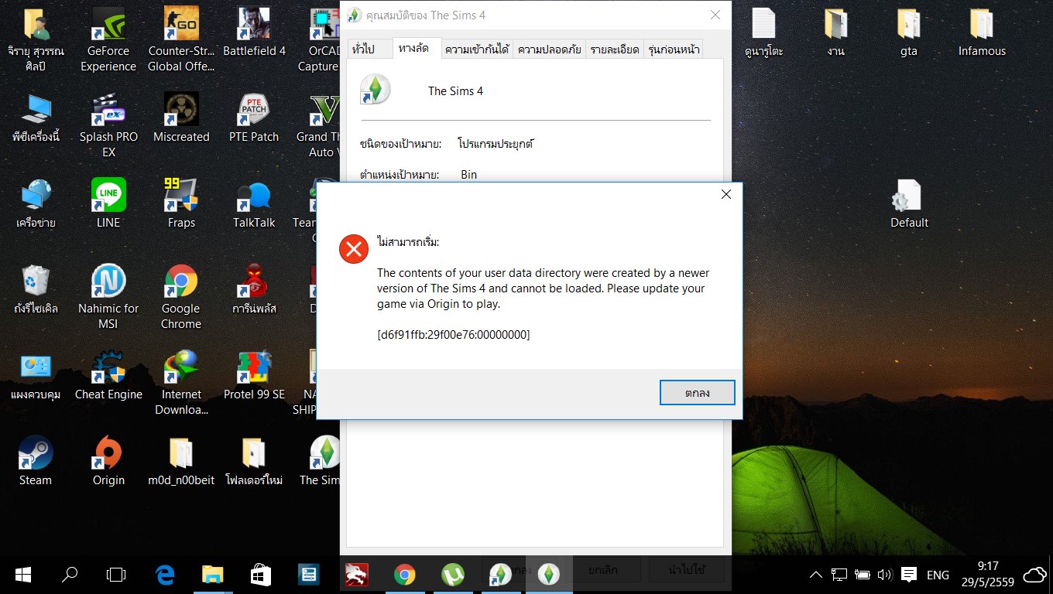Viewport: 1053px width, 594px height.
Task: Select Fraps desktop icon
Action: click(181, 203)
